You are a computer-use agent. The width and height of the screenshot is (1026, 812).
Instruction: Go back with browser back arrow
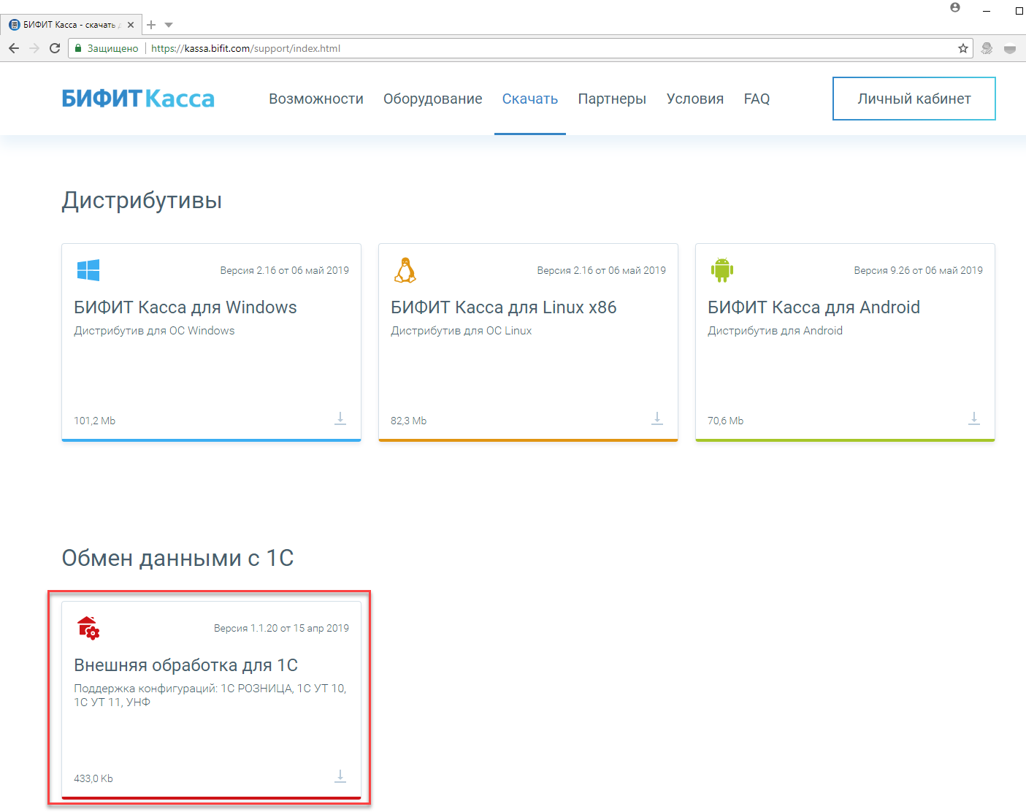pos(14,48)
